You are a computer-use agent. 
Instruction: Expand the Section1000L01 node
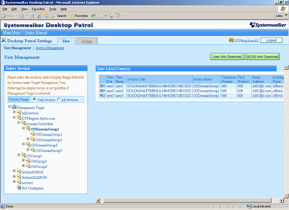(14, 171)
